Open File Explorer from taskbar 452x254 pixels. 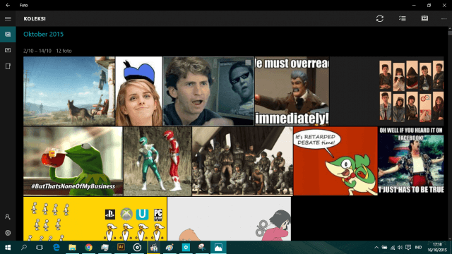[x=72, y=248]
